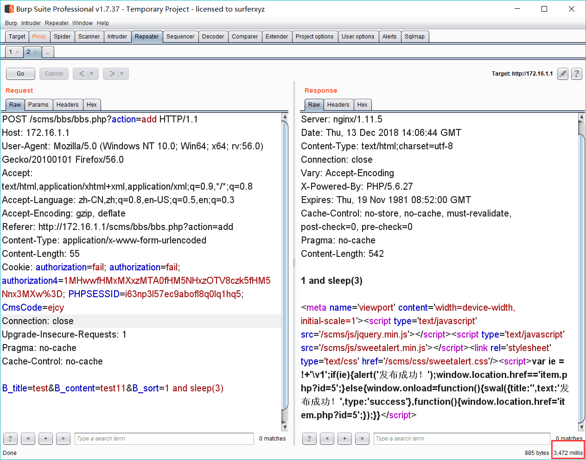Open the User options tab
586x460 pixels.
[x=358, y=37]
